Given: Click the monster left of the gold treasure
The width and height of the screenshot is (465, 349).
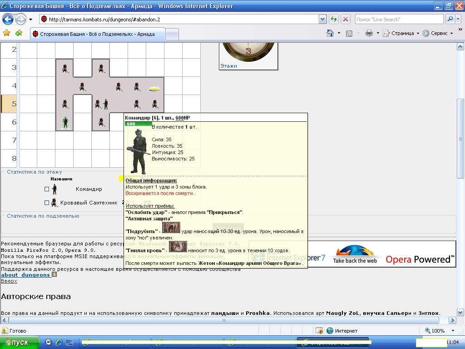Looking at the screenshot, I should click(x=137, y=86).
